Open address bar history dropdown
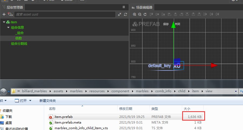The width and height of the screenshot is (243, 130). tap(236, 91)
